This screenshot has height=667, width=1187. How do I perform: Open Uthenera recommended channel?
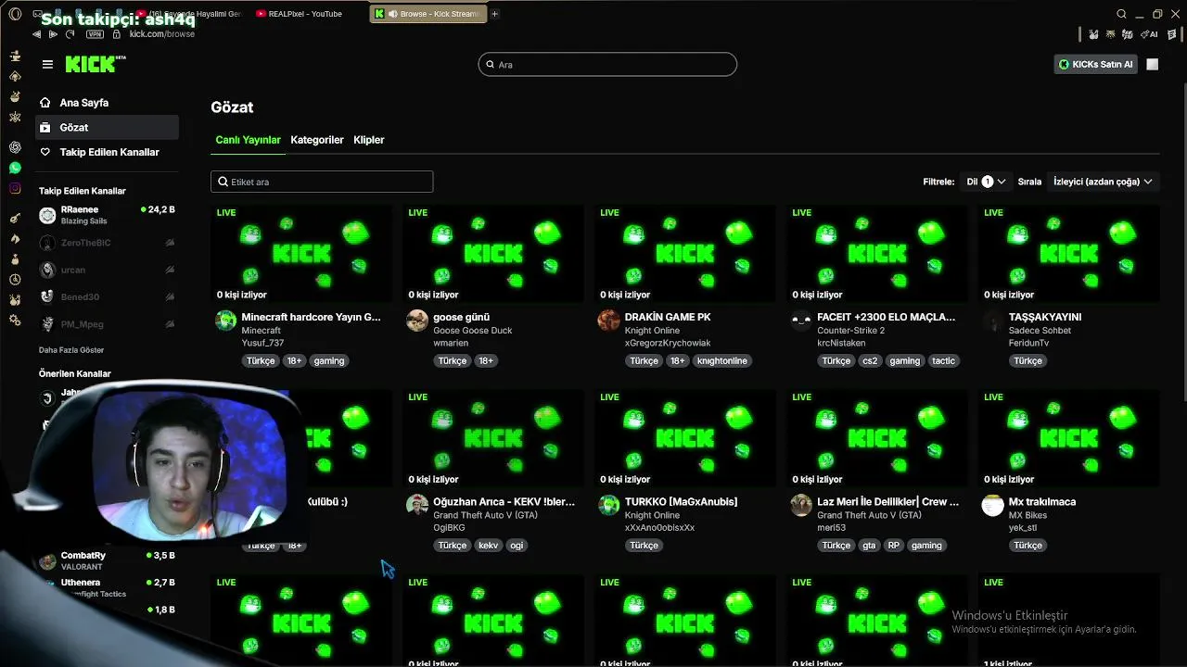pos(107,587)
